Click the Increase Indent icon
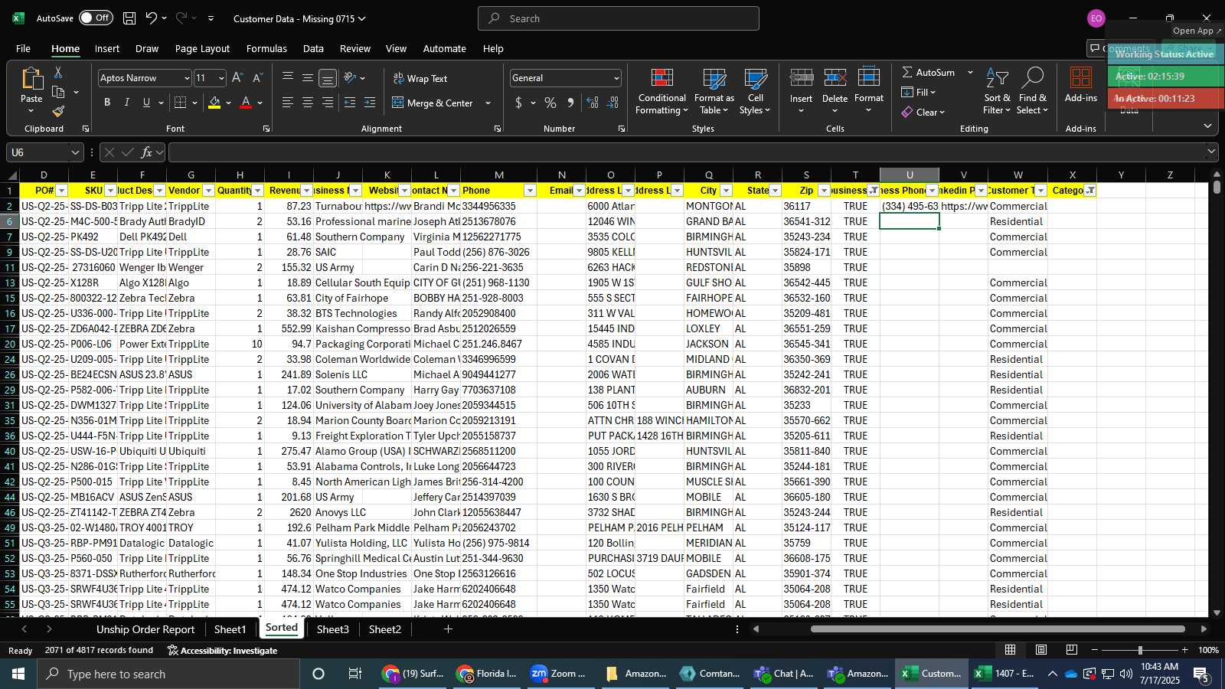 pyautogui.click(x=370, y=103)
